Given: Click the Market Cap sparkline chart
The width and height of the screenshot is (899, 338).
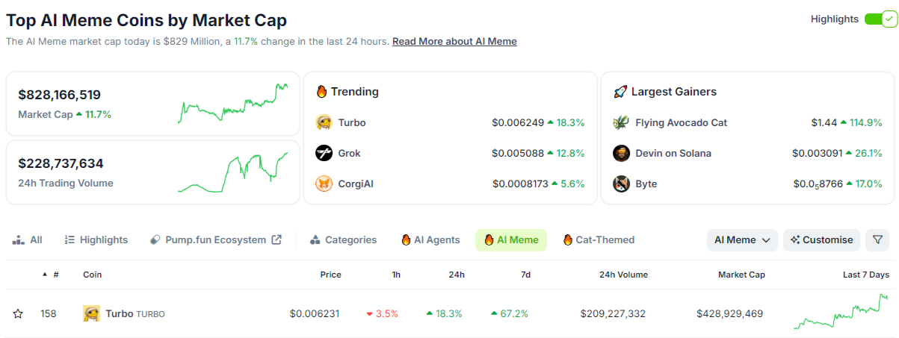Looking at the screenshot, I should point(233,104).
